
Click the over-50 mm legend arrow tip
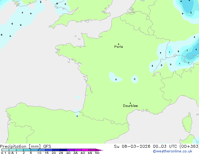pyautogui.click(x=99, y=150)
